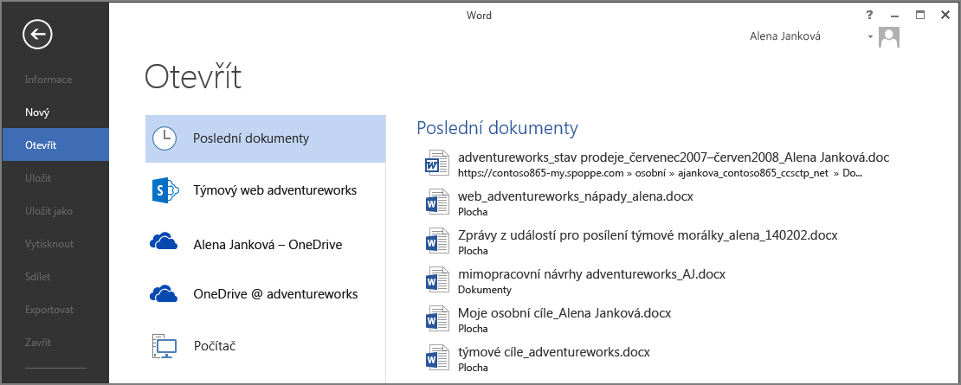Viewport: 961px width, 385px height.
Task: Click Word icon of web_adventureworks_nápady_alena.docx
Action: click(x=437, y=202)
